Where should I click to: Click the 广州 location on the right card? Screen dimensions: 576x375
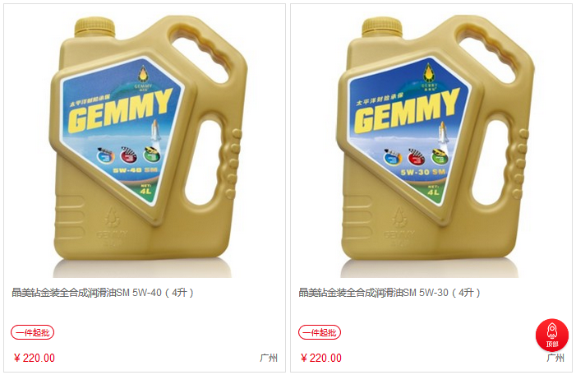(x=555, y=358)
